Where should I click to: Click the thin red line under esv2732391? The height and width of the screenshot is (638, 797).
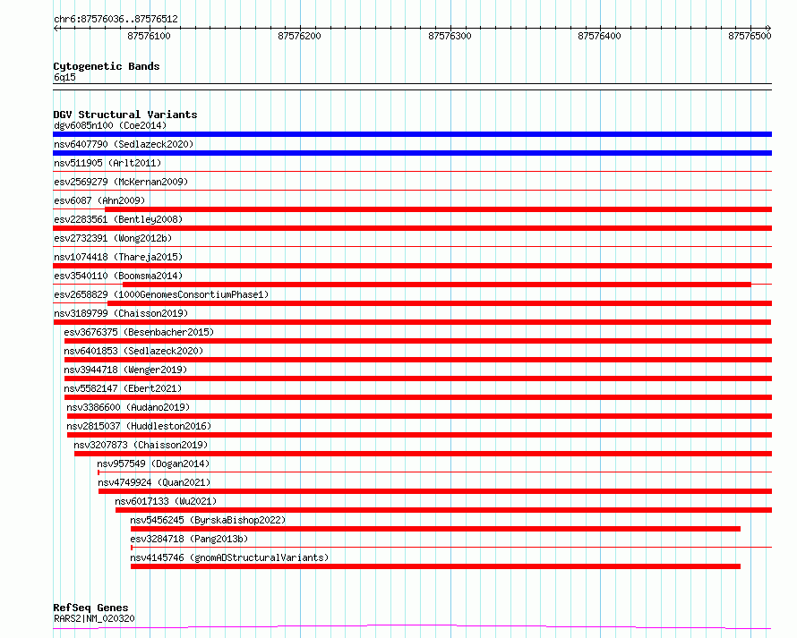click(412, 247)
